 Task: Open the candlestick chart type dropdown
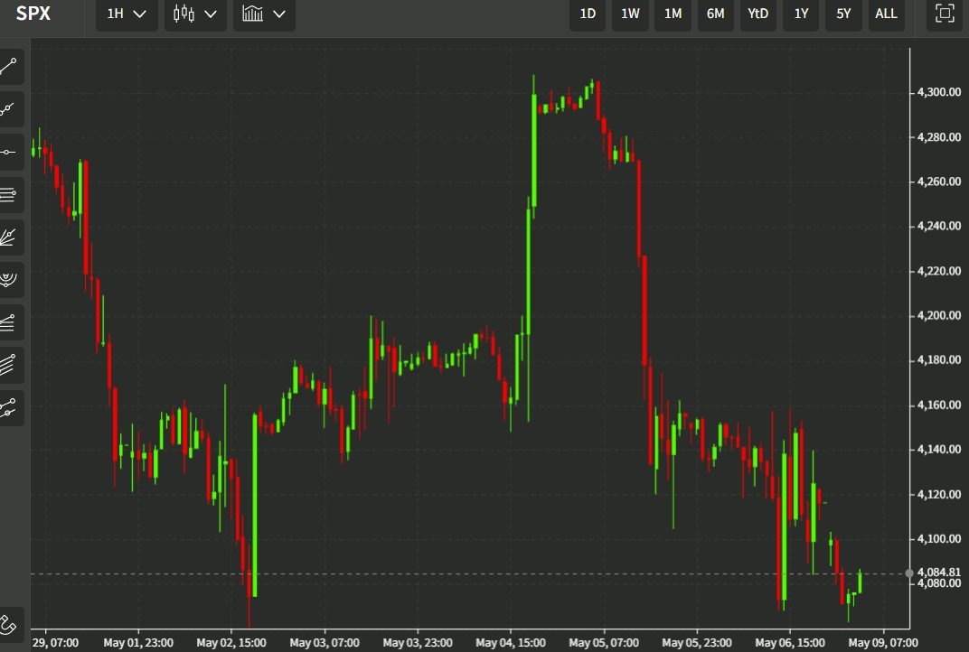tap(195, 14)
